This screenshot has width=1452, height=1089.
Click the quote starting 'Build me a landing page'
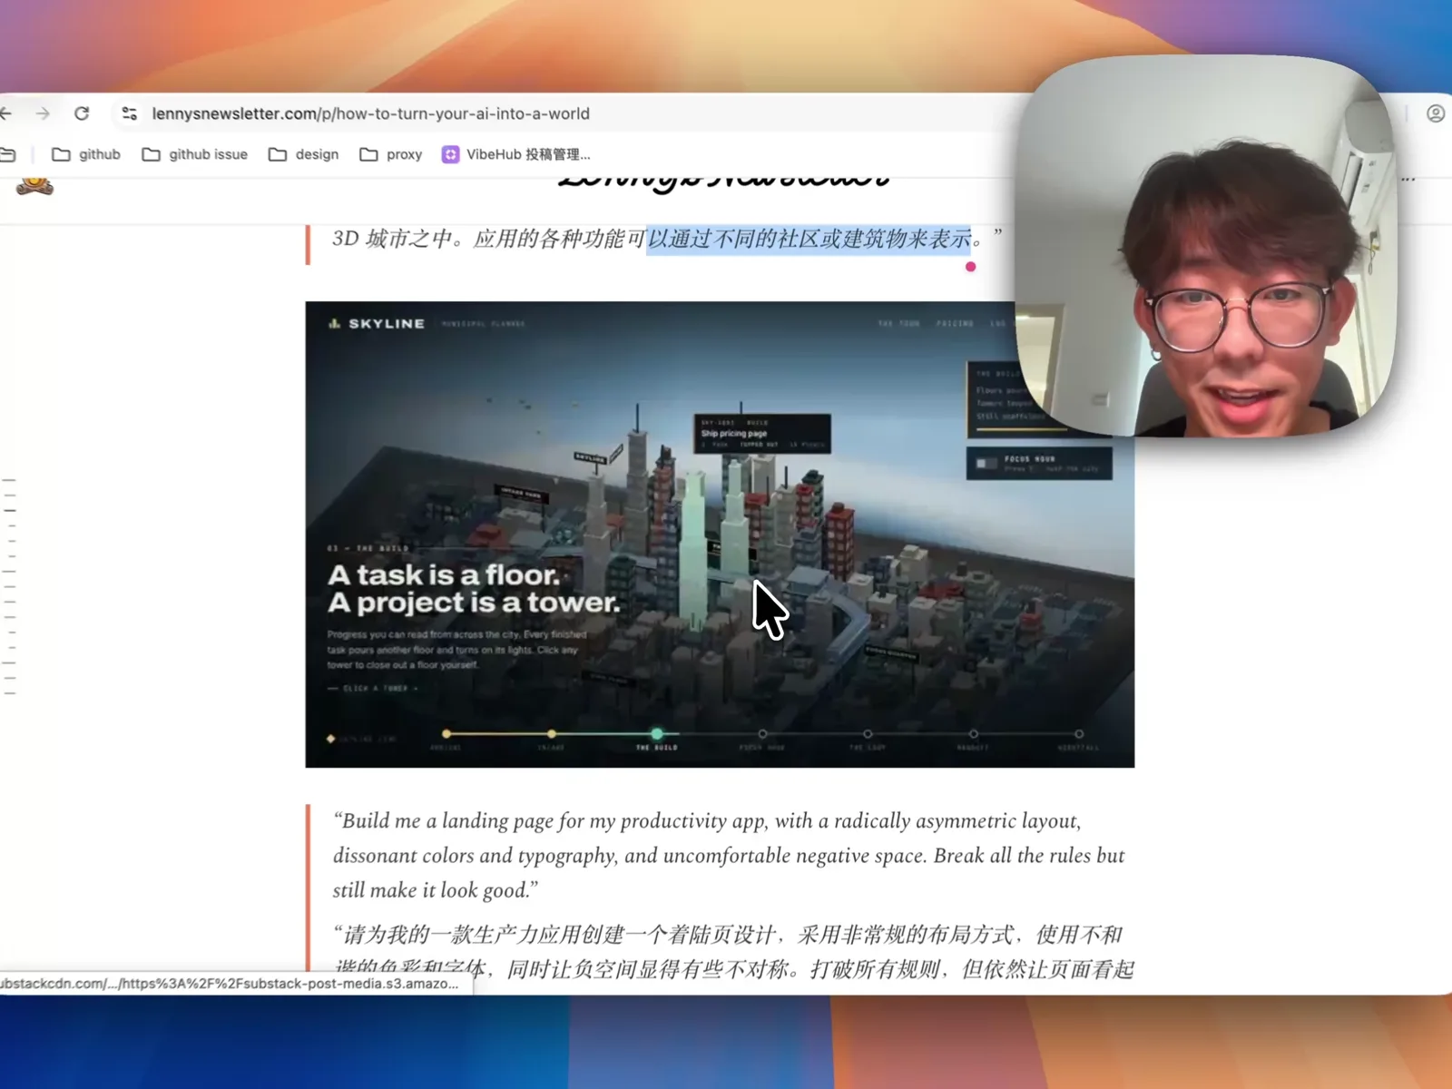click(729, 856)
